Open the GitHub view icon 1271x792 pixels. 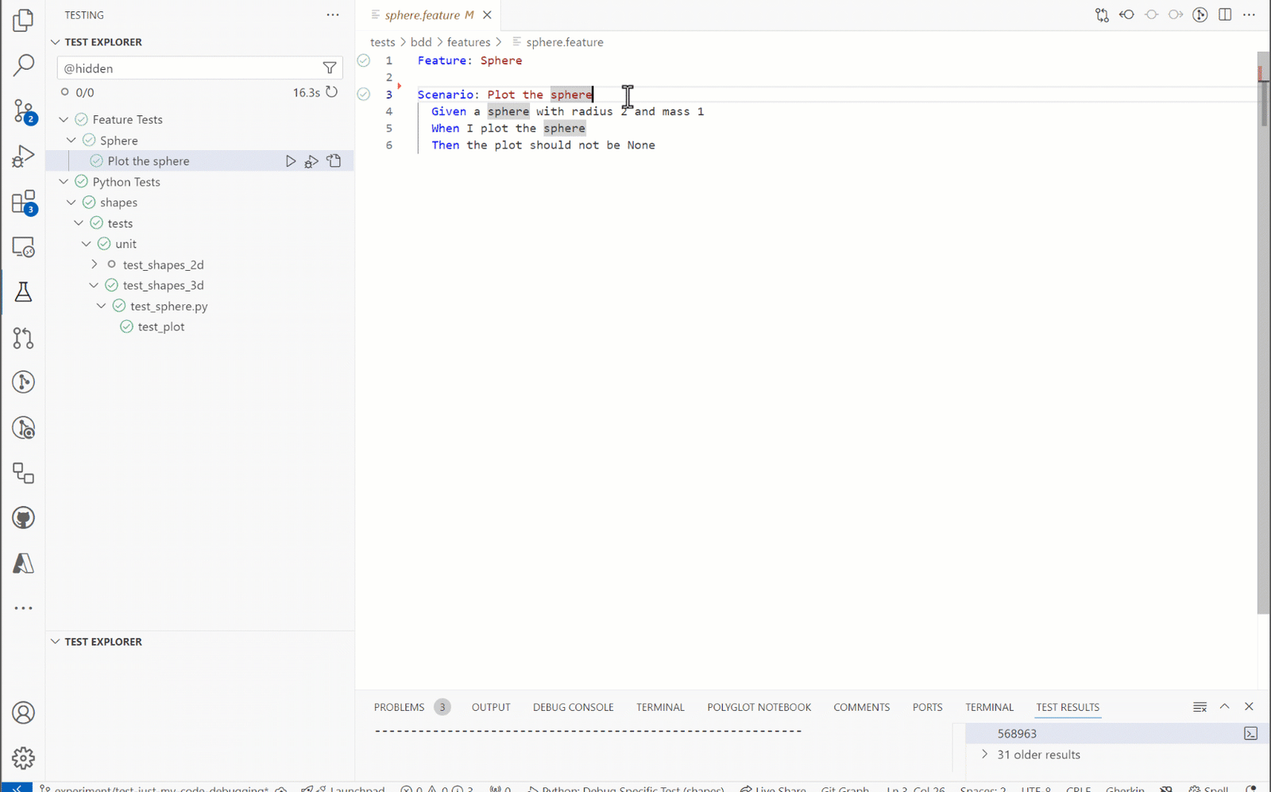pyautogui.click(x=23, y=518)
